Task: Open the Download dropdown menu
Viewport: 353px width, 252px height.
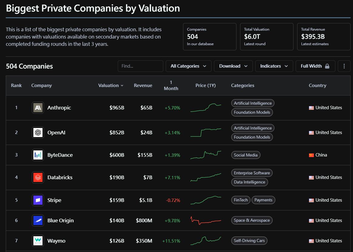Action: point(233,66)
